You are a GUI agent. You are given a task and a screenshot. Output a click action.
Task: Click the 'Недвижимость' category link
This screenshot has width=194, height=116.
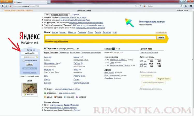pyautogui.click(x=51, y=63)
